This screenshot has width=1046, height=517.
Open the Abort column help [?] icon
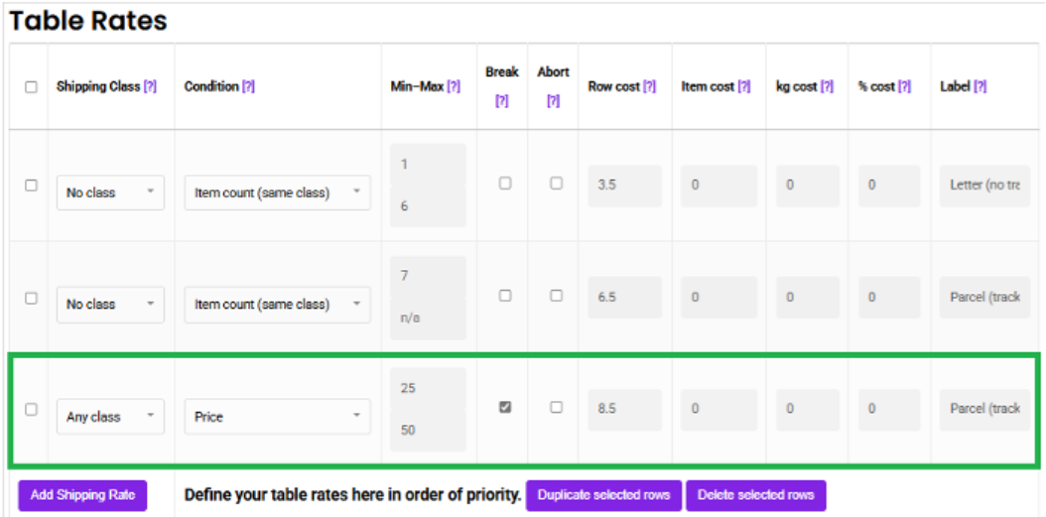click(x=553, y=101)
